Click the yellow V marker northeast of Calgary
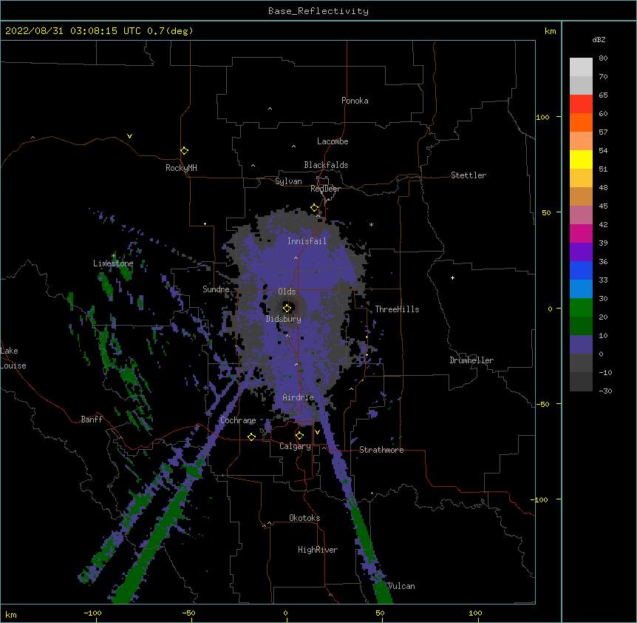637x623 pixels. (317, 432)
